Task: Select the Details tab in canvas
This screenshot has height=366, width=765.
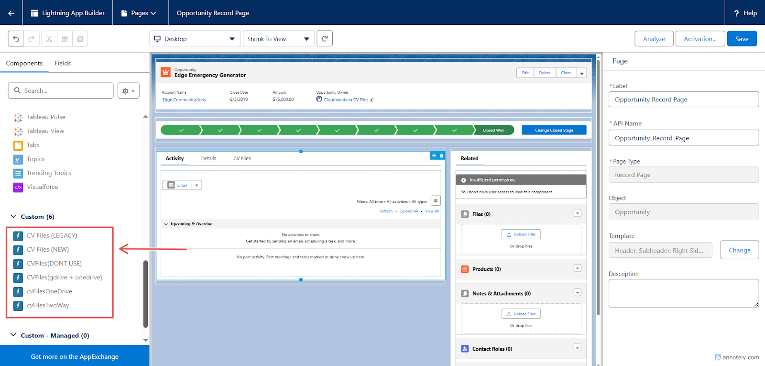Action: pos(208,158)
